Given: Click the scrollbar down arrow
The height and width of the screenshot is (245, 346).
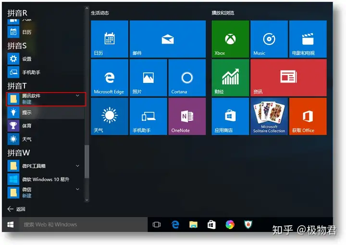Looking at the screenshot, I should point(86,200).
